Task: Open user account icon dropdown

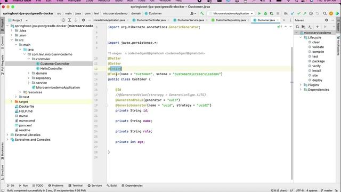Action: coord(193,13)
